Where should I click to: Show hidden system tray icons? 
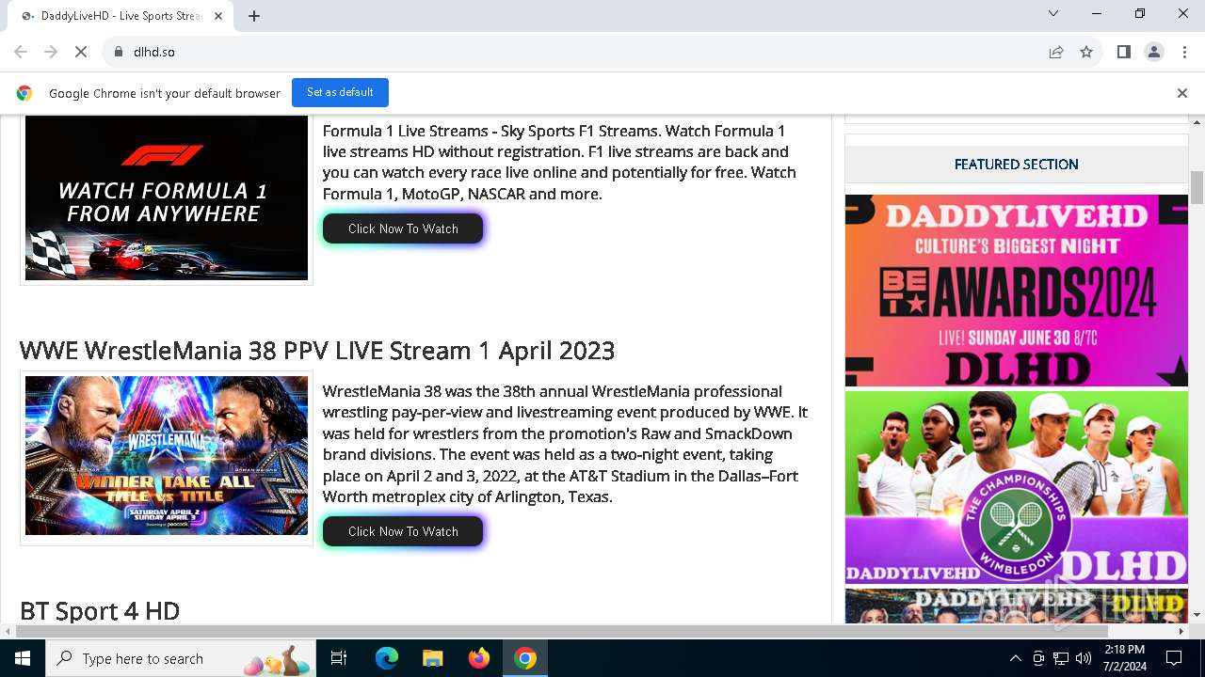[1015, 658]
